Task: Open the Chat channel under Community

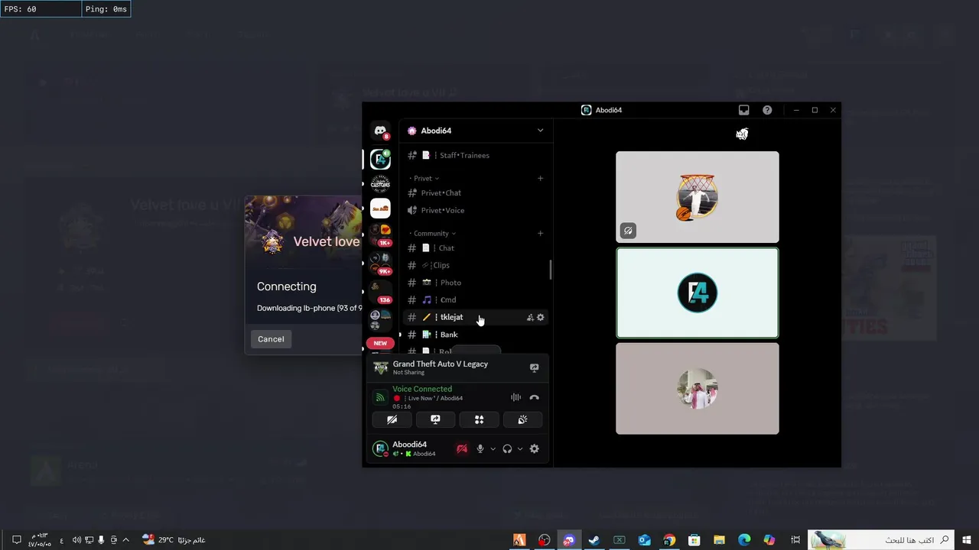Action: click(x=475, y=247)
